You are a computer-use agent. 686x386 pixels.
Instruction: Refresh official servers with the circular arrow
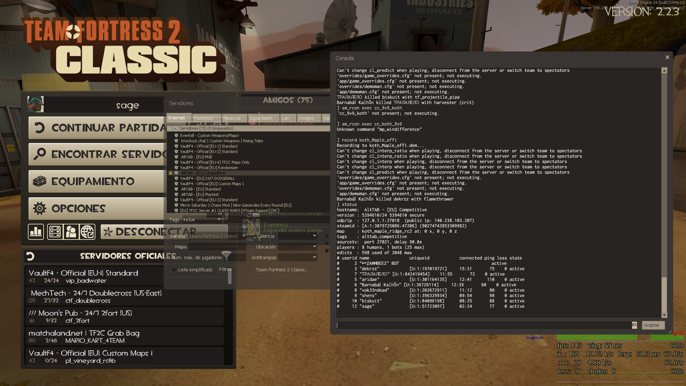[x=30, y=256]
